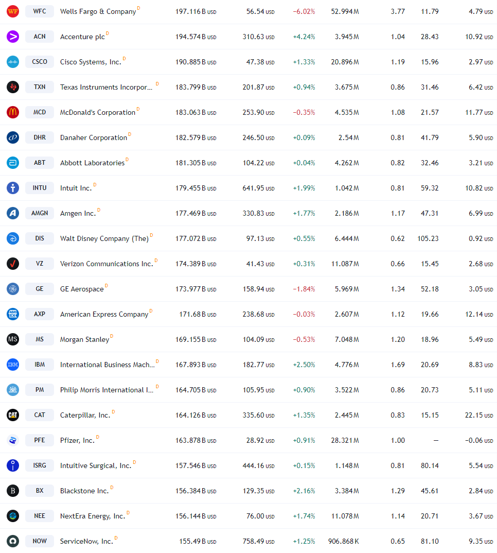Image resolution: width=497 pixels, height=553 pixels.
Task: Open GE Aerospace company link
Action: pos(82,289)
